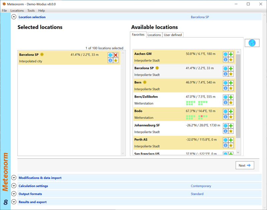Click available locations scrollbar down arrow
Image resolution: width=267 pixels, height=210 pixels.
tap(238, 152)
